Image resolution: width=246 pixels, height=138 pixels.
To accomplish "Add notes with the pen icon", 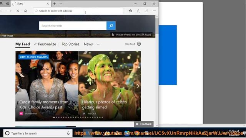I will [138, 11].
